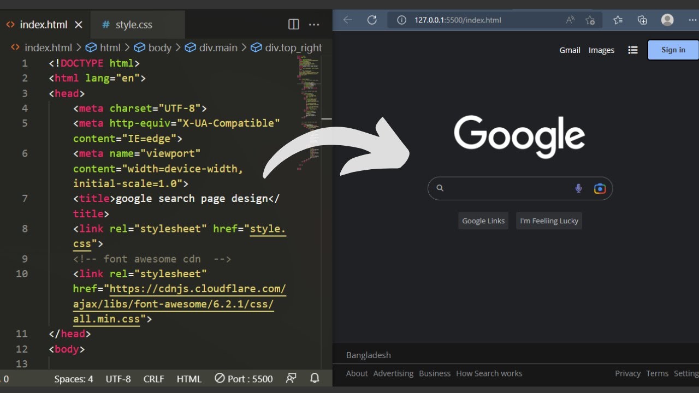Switch to the index.html editor tab
Viewport: 699px width, 393px height.
coord(44,25)
